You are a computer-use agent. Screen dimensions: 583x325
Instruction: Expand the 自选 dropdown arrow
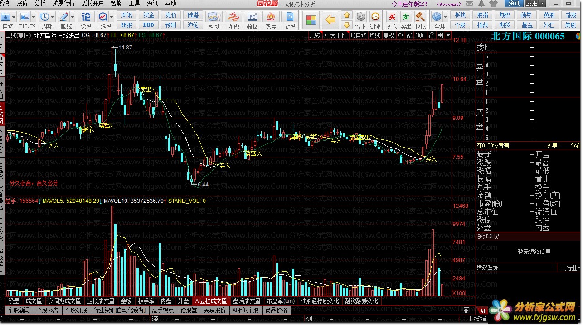pos(14,17)
